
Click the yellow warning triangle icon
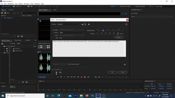[125, 64]
